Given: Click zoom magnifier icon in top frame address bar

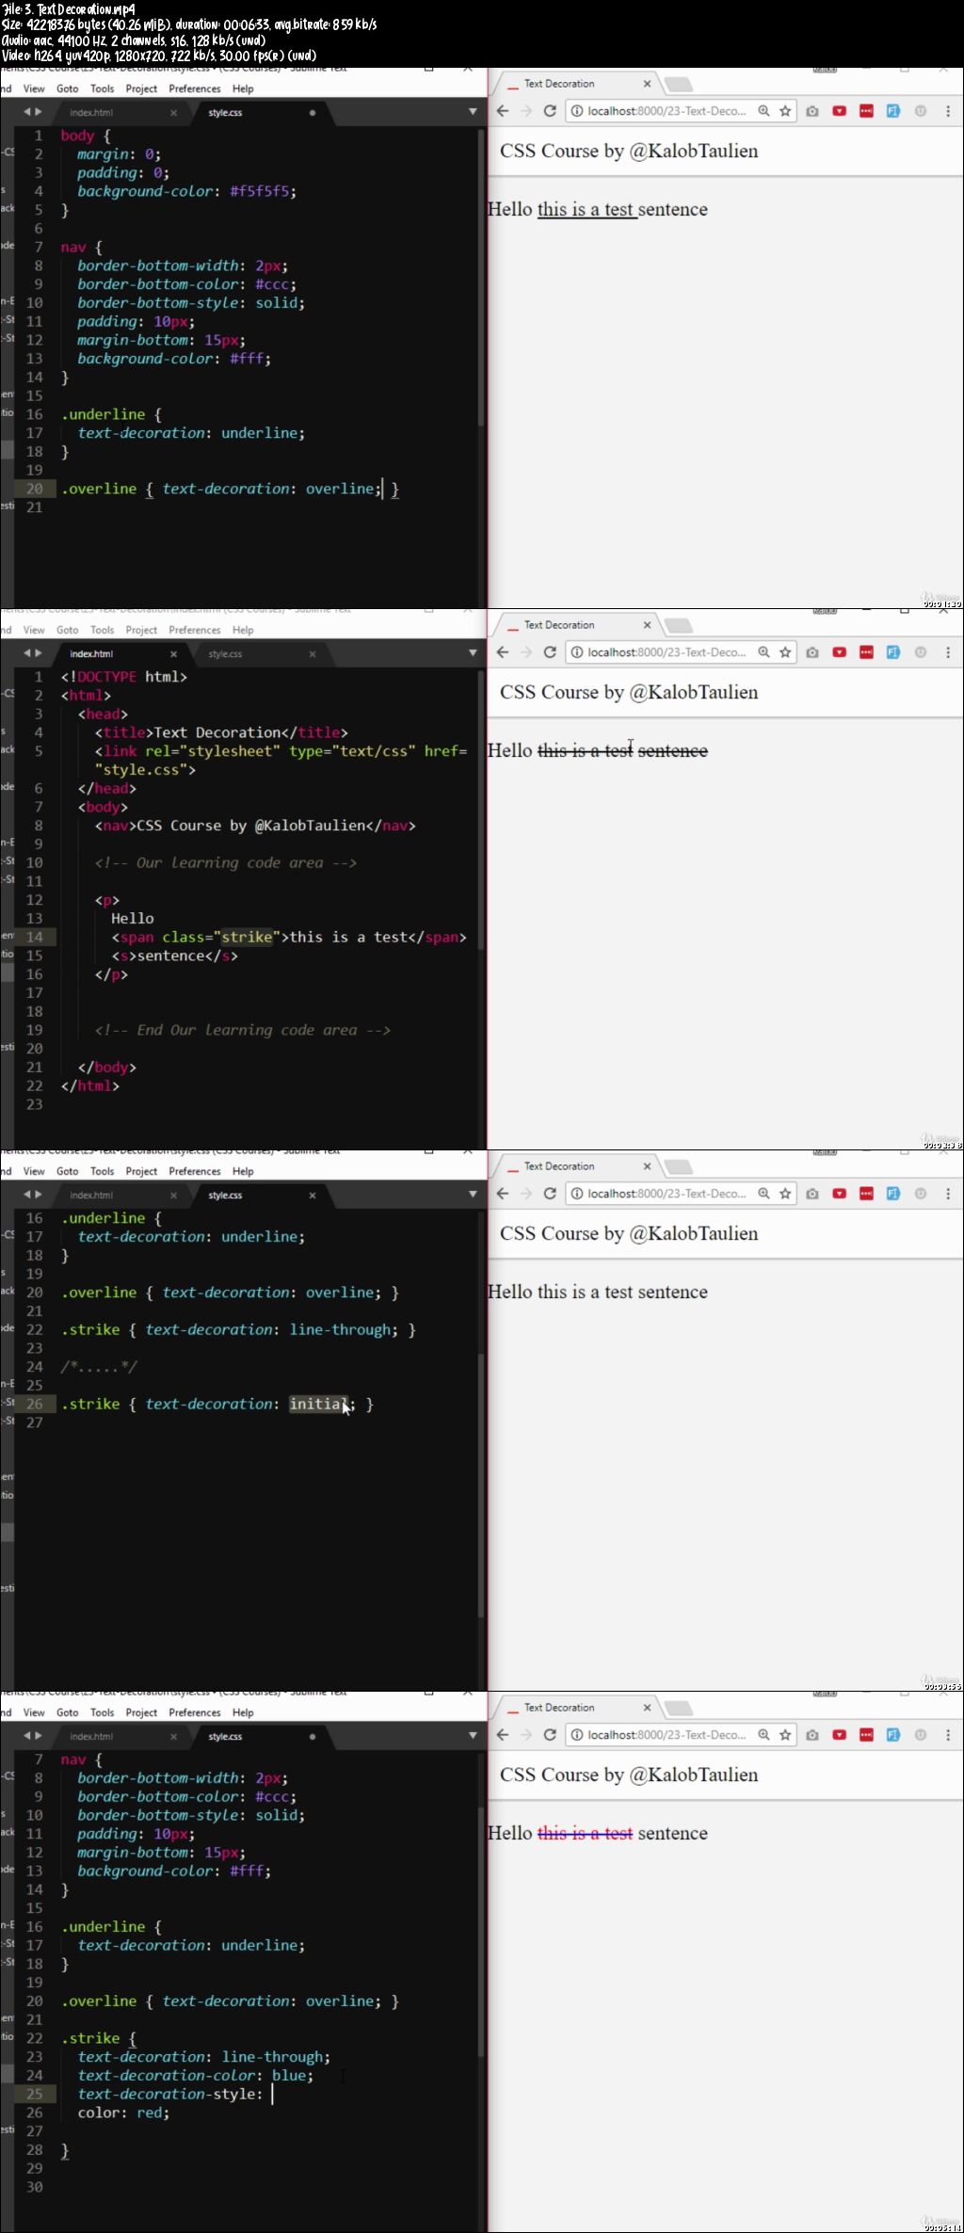Looking at the screenshot, I should [x=764, y=111].
